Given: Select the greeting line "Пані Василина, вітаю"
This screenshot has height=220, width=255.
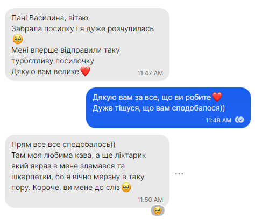Looking at the screenshot, I should click(50, 18).
